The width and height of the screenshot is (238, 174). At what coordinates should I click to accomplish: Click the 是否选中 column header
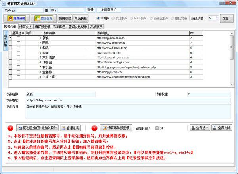click(x=18, y=33)
